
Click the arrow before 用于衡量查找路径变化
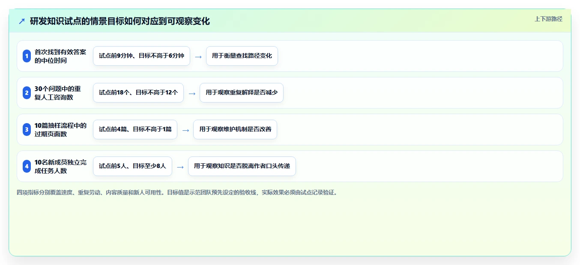(198, 56)
